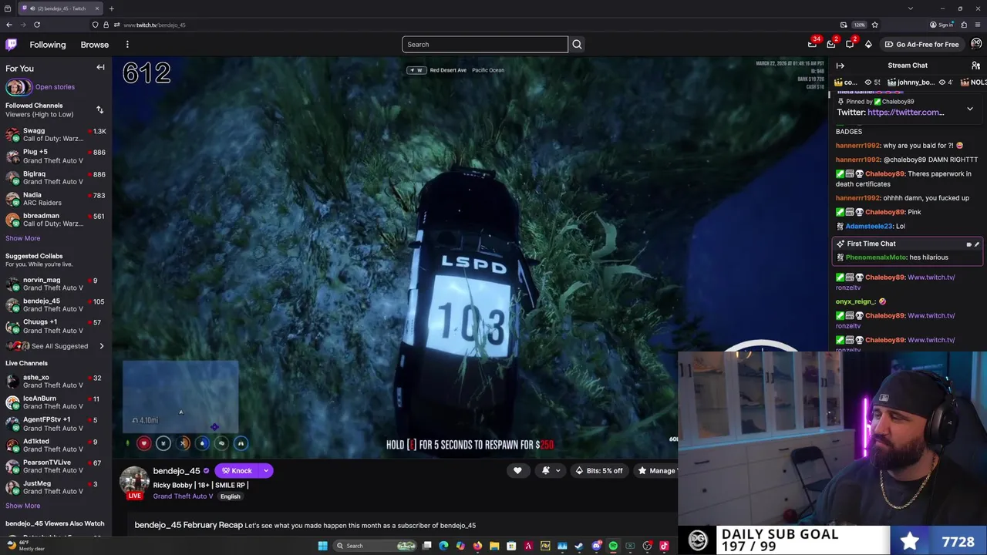This screenshot has width=987, height=555.
Task: Click the Get Bits diamond icon
Action: pyautogui.click(x=868, y=44)
